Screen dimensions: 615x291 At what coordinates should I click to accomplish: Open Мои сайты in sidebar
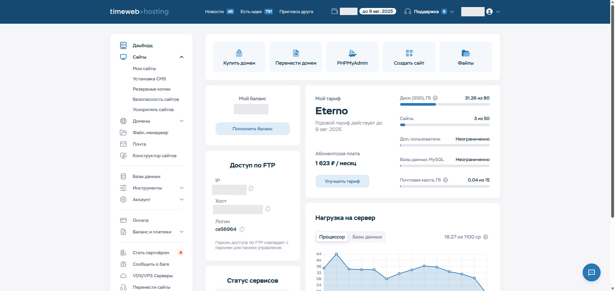click(x=144, y=69)
